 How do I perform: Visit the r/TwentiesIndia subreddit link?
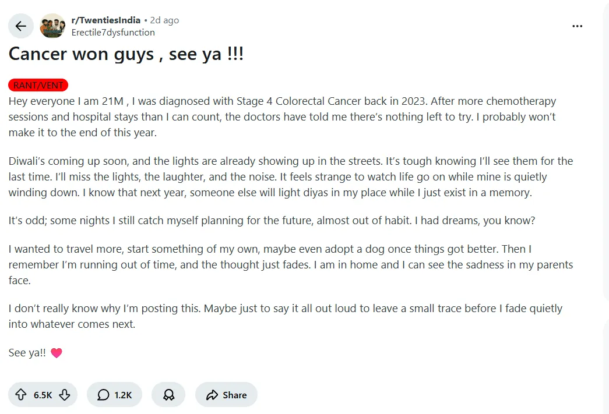(x=105, y=20)
